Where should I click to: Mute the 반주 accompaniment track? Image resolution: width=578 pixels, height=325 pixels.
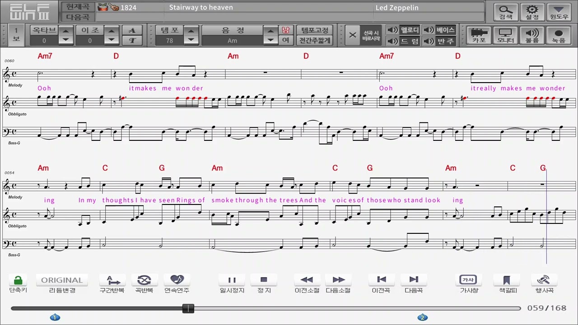coord(439,41)
